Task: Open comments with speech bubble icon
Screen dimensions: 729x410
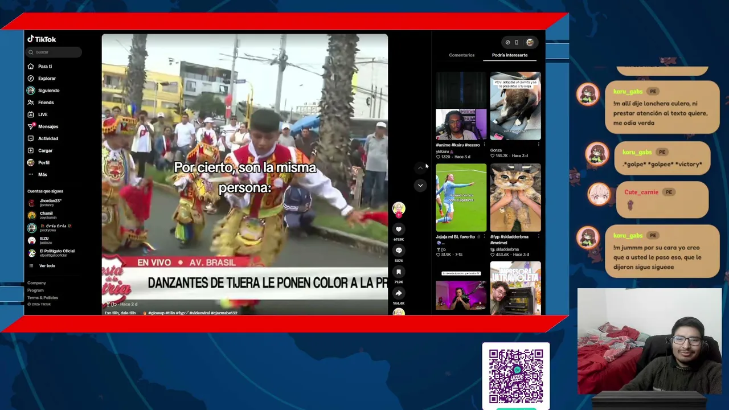Action: point(399,251)
